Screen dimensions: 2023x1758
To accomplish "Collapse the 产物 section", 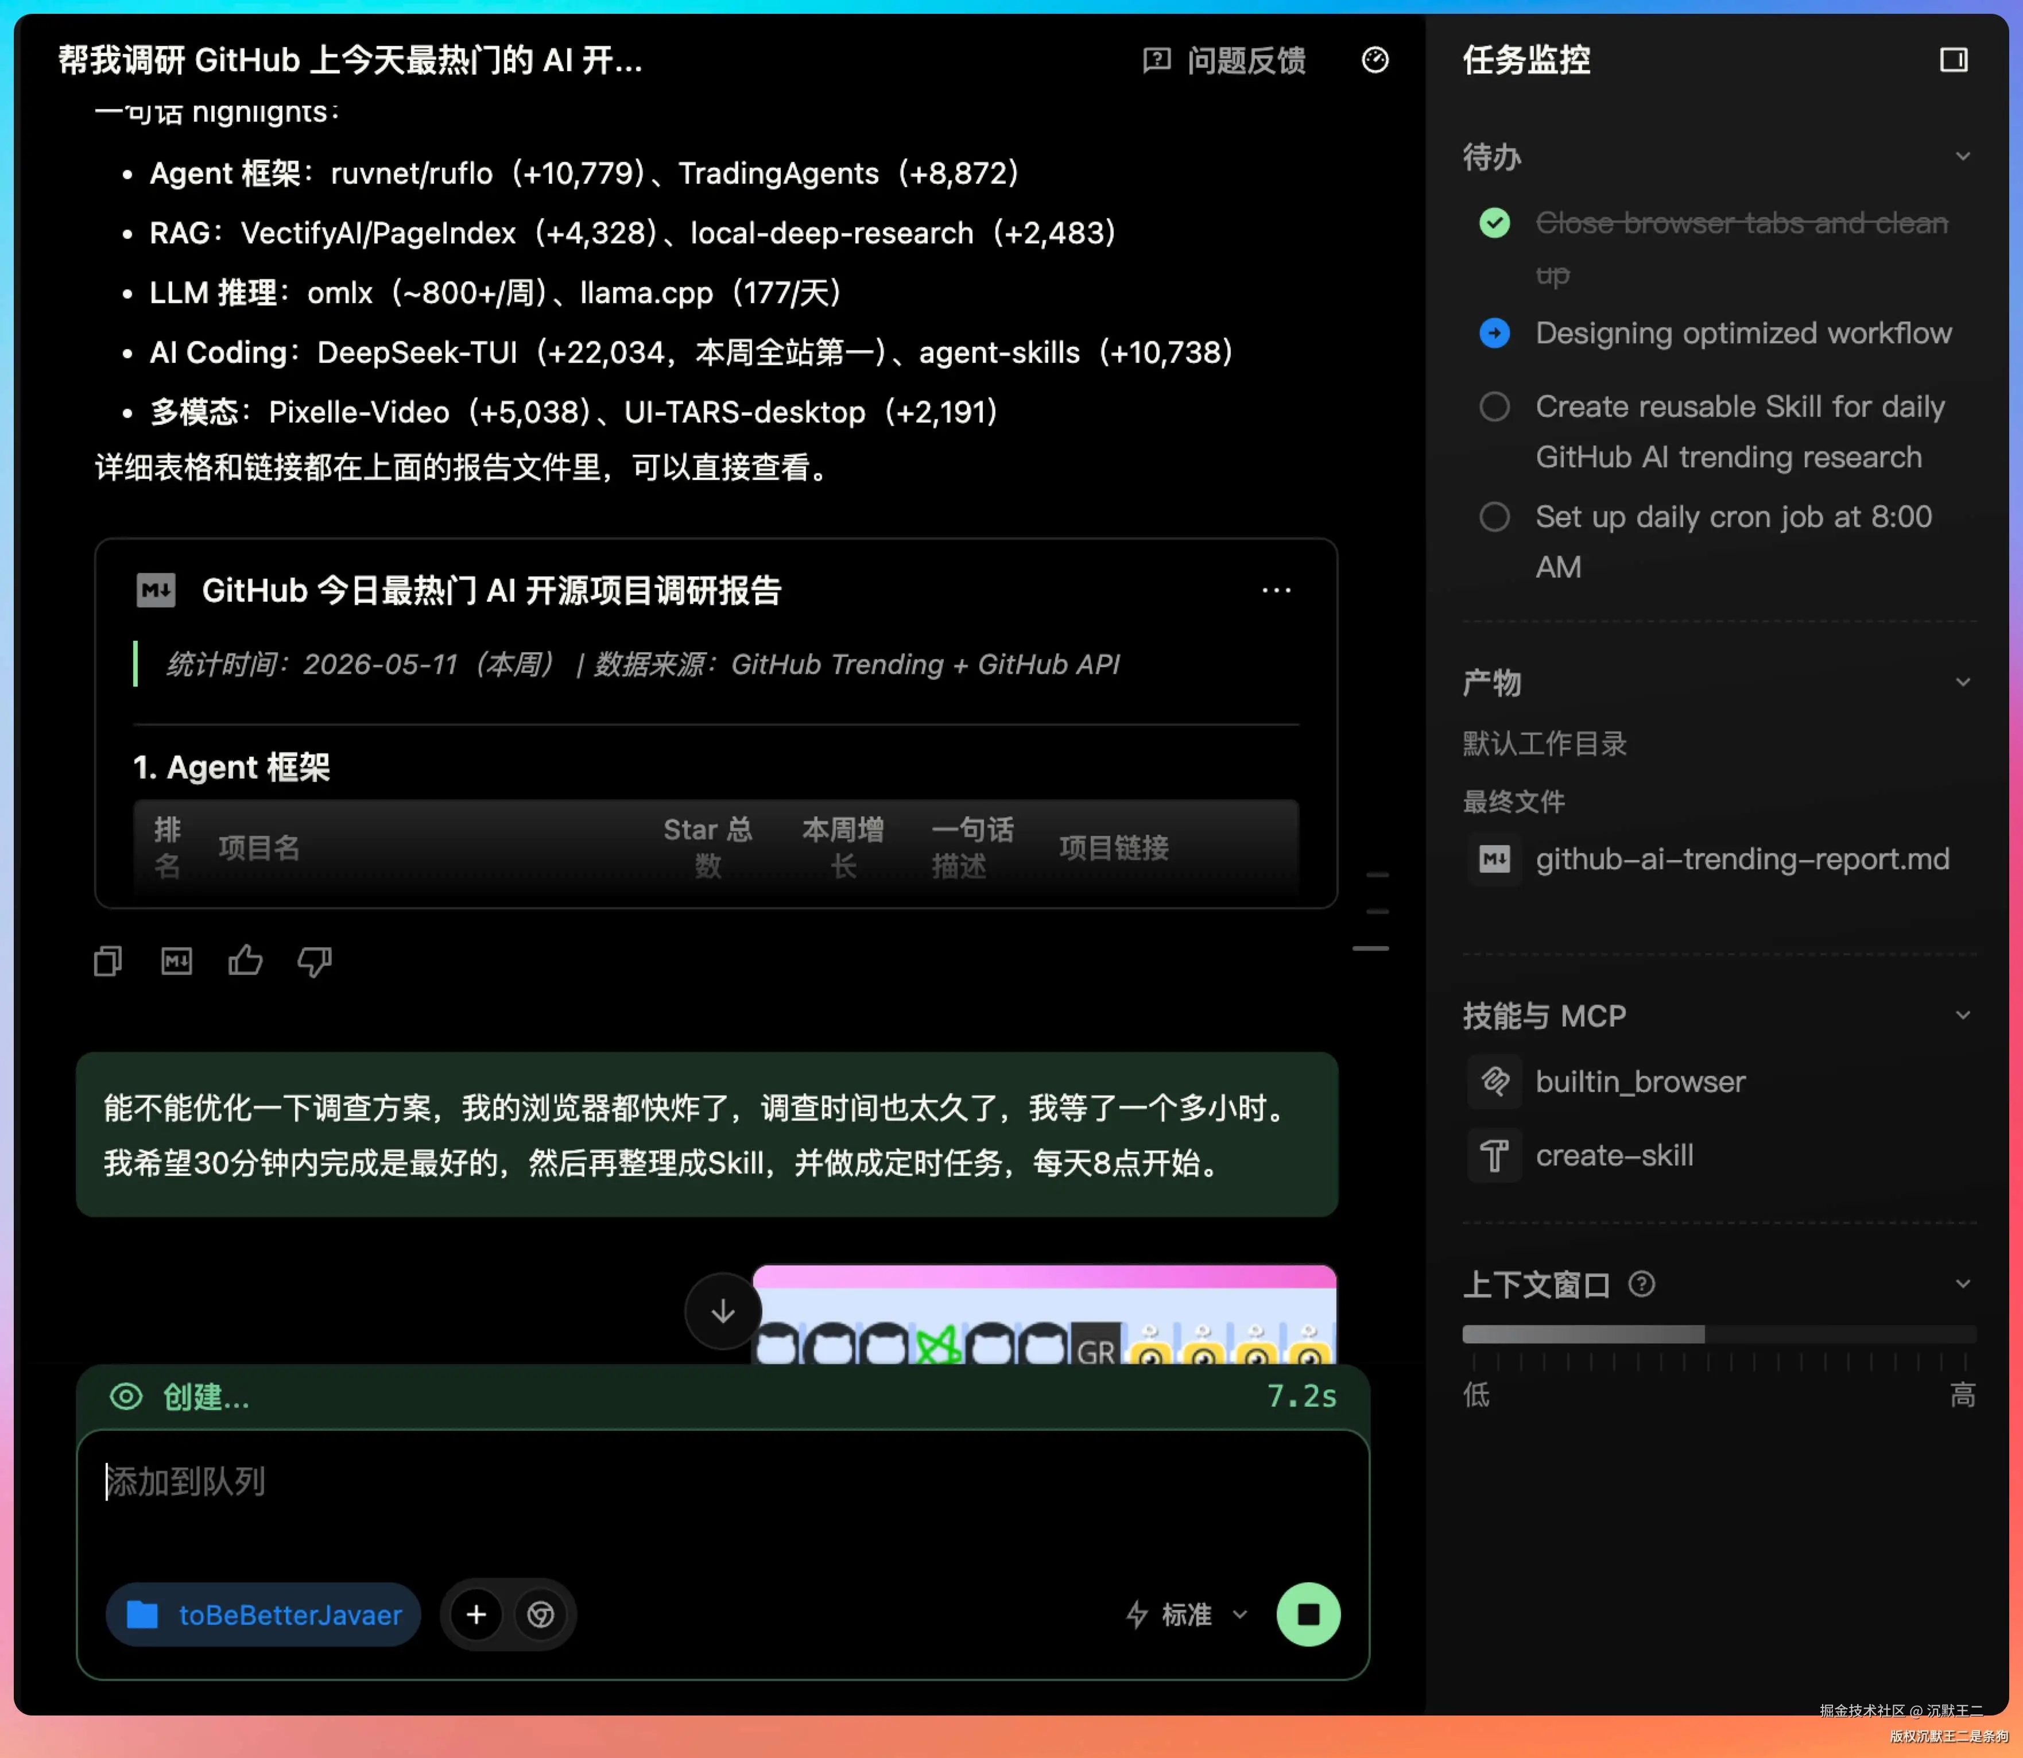I will coord(1962,683).
